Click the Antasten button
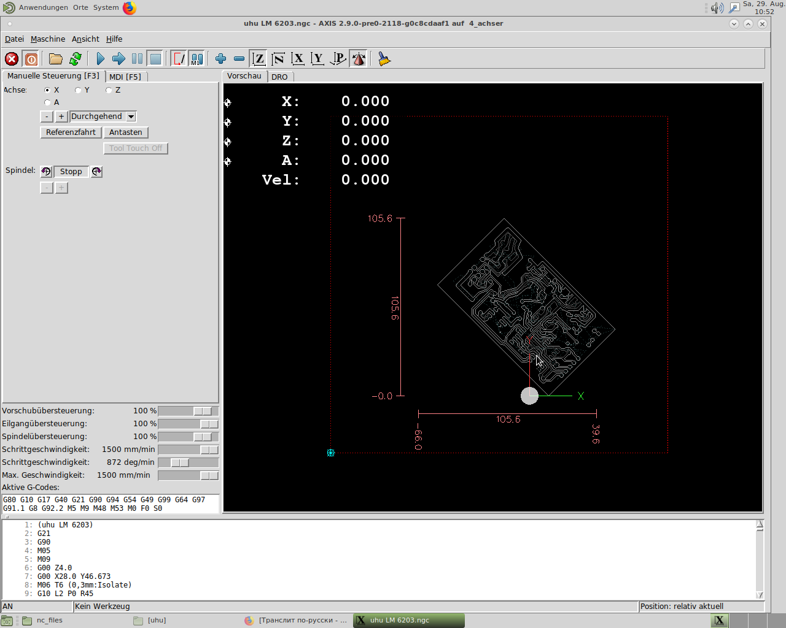Viewport: 786px width, 628px height. click(x=125, y=132)
